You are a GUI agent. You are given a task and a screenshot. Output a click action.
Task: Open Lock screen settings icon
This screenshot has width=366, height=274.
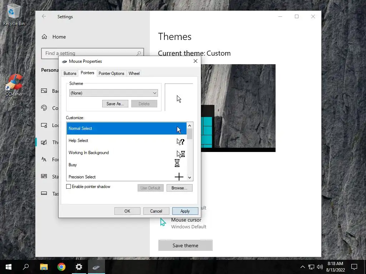(x=44, y=125)
